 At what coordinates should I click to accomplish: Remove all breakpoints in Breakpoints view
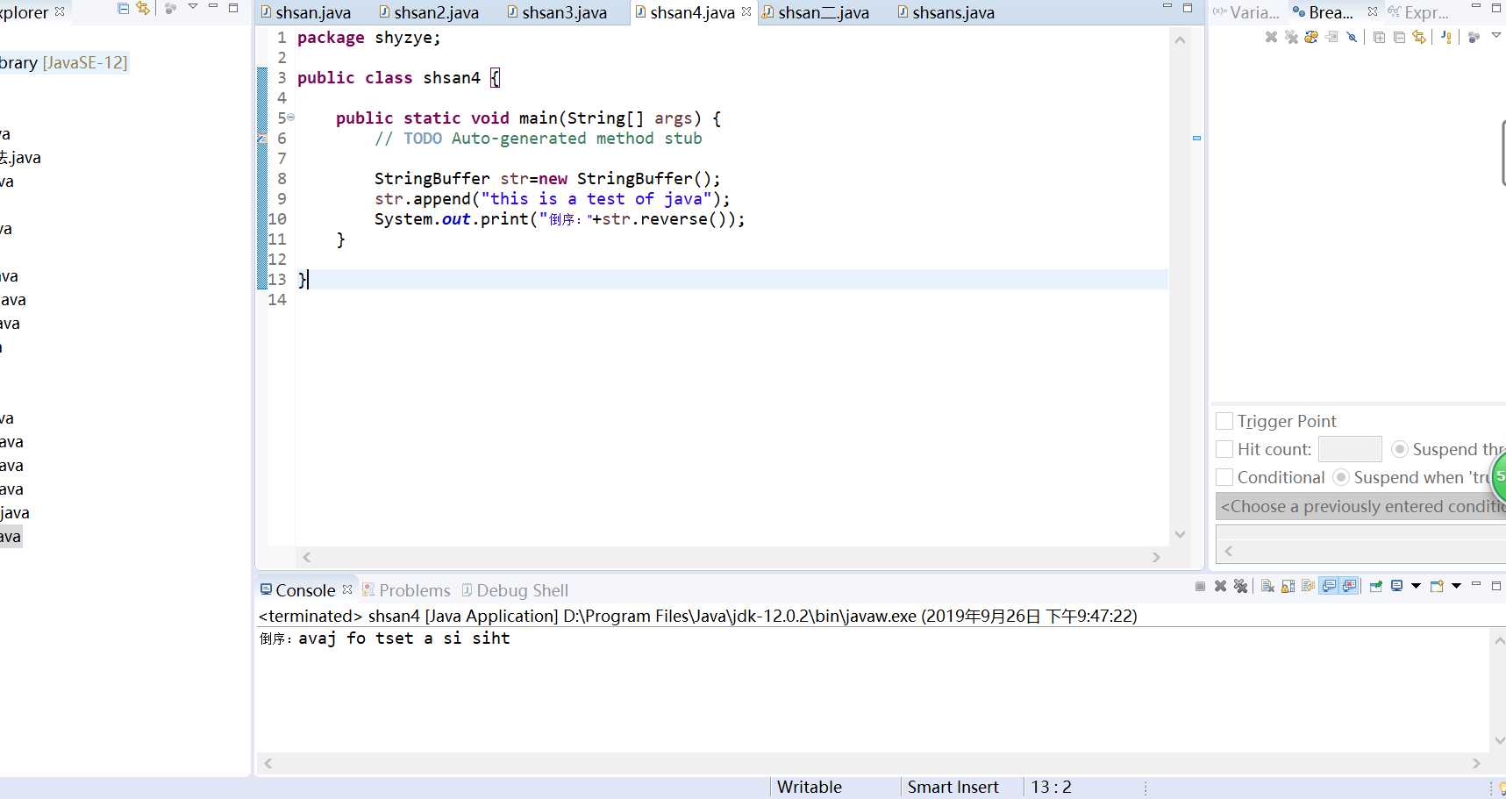[x=1291, y=37]
